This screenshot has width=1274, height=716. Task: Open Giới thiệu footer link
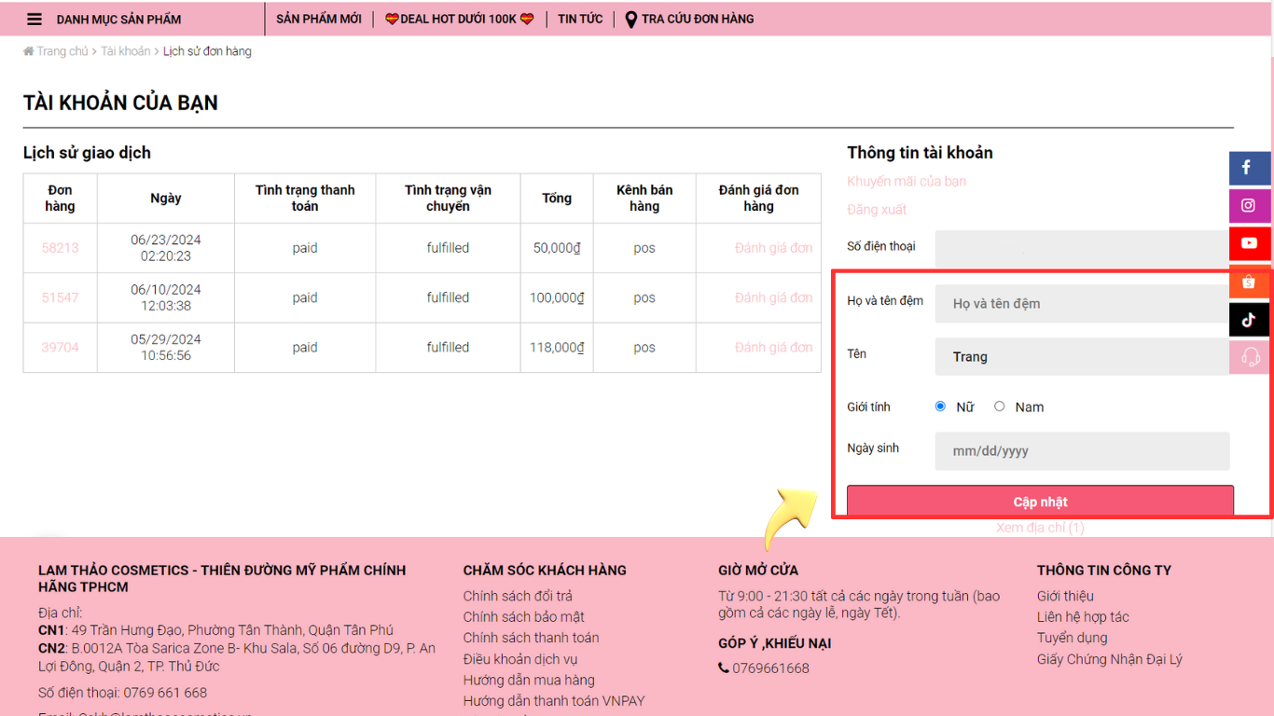(x=1065, y=596)
